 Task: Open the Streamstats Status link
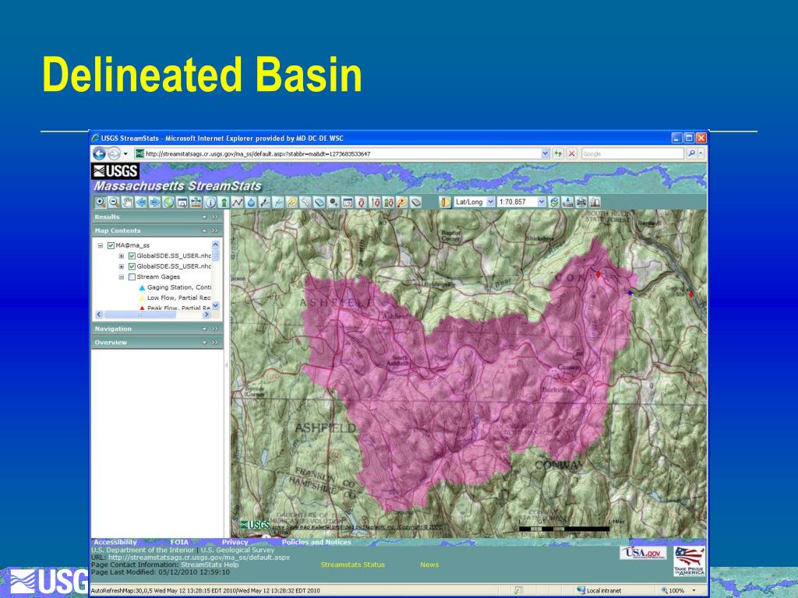(x=353, y=565)
